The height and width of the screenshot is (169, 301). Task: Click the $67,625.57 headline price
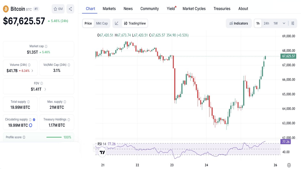point(24,21)
